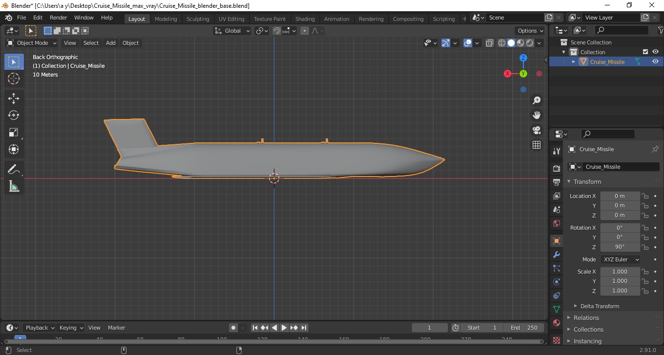Viewport: 664px width, 355px height.
Task: Open the XYZ Euler rotation mode dropdown
Action: (620, 259)
